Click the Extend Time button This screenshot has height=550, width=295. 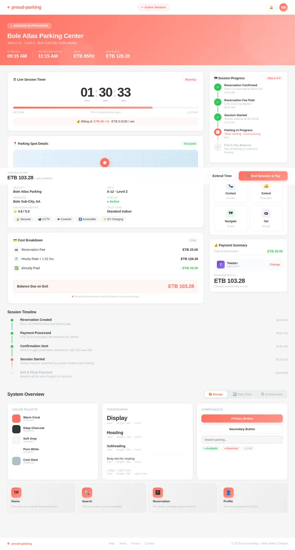pos(222,176)
